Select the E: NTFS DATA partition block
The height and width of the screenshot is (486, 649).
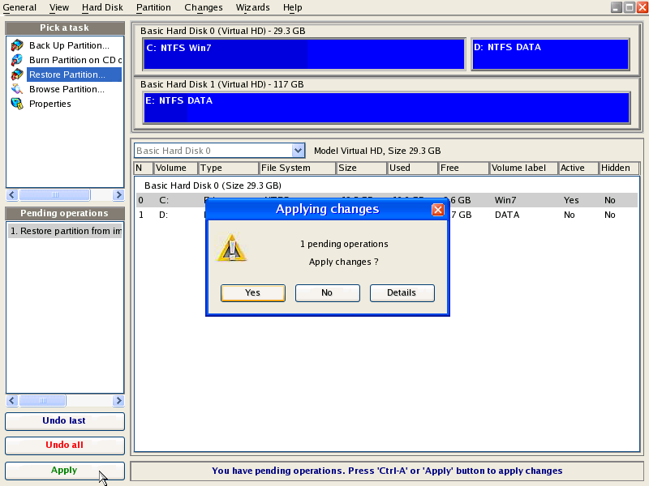click(x=386, y=108)
